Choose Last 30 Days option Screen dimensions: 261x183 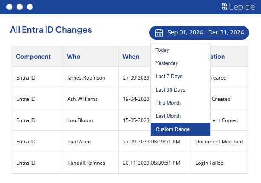[x=180, y=90]
